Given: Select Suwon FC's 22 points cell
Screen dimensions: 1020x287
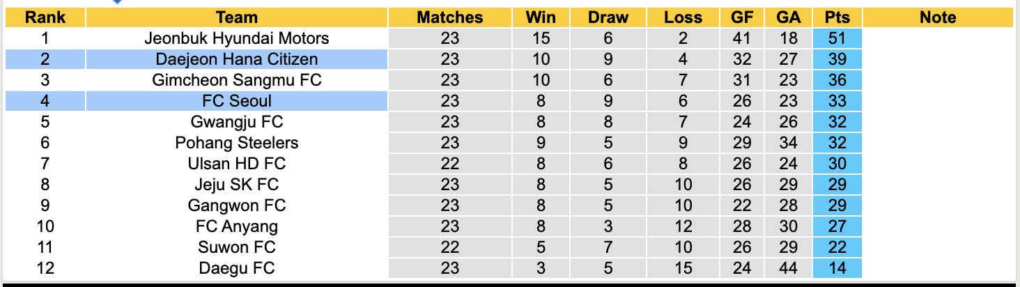Looking at the screenshot, I should click(837, 247).
